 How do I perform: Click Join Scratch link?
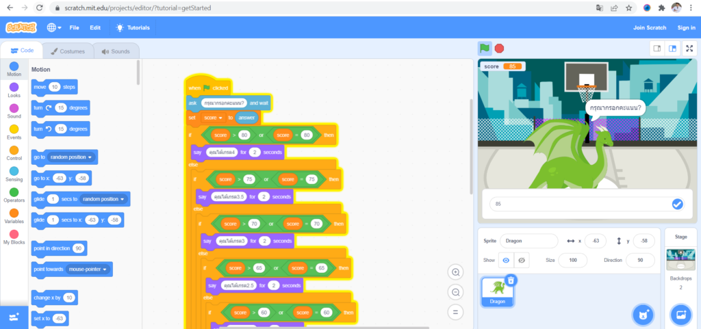(x=650, y=27)
